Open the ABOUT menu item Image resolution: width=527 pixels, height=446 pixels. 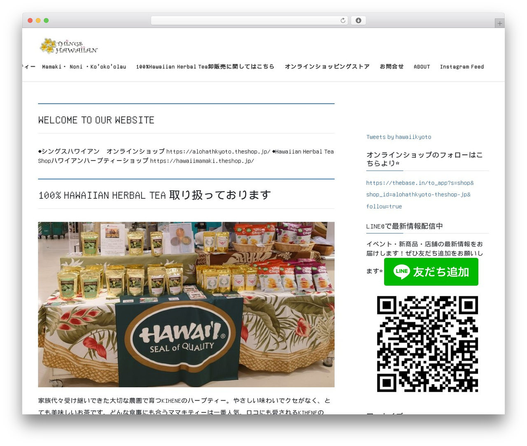(422, 67)
